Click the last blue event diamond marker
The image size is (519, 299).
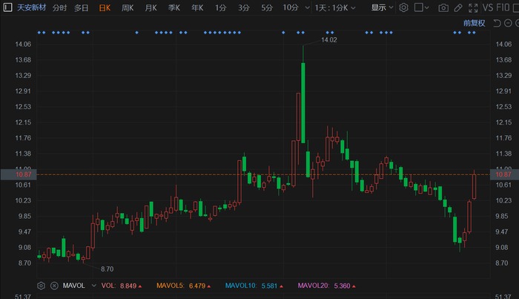click(474, 33)
